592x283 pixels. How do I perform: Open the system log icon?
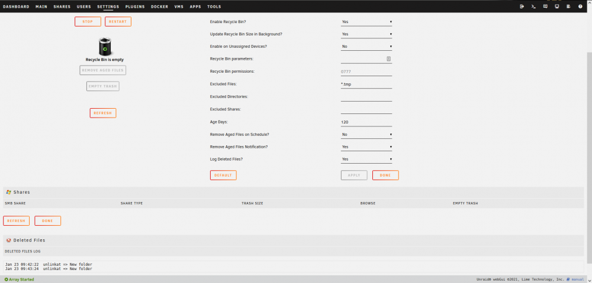tap(568, 6)
